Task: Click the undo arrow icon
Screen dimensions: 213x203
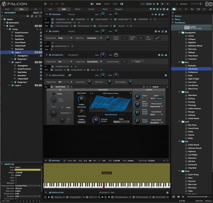Action: click(x=51, y=4)
